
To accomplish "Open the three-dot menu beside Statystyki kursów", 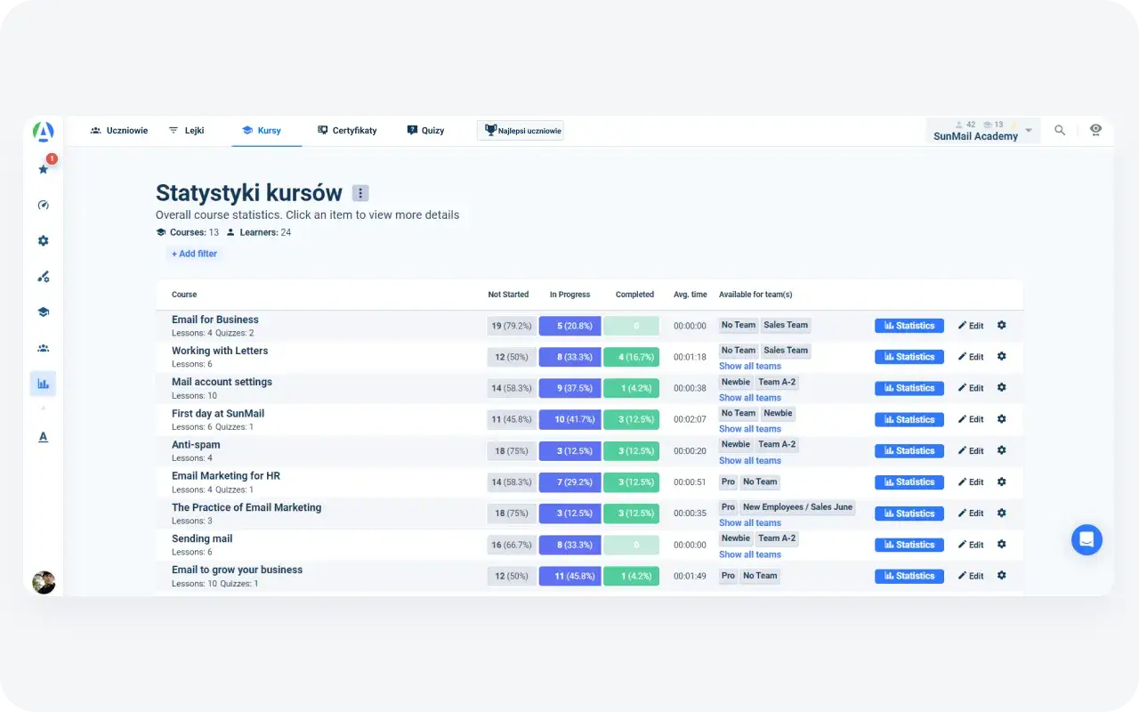I will [x=360, y=193].
